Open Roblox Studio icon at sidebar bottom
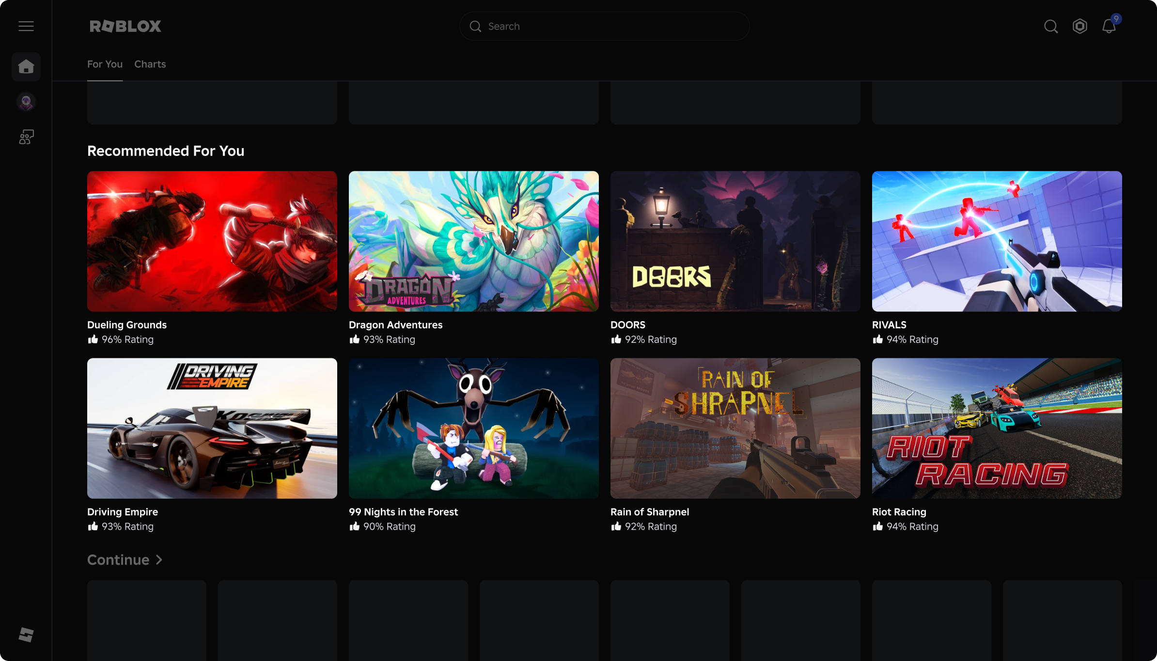Viewport: 1157px width, 661px height. click(26, 634)
